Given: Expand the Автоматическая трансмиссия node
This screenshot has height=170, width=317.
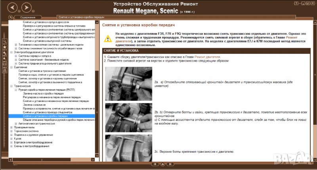Looking at the screenshot, I should point(15,123).
